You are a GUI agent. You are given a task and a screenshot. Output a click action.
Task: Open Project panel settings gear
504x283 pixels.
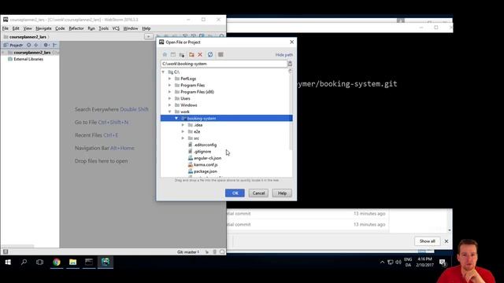(x=46, y=45)
